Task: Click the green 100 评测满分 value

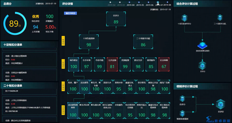Action: 49,16
